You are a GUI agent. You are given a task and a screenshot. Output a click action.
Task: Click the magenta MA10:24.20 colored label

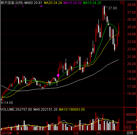pyautogui.click(x=72, y=3)
